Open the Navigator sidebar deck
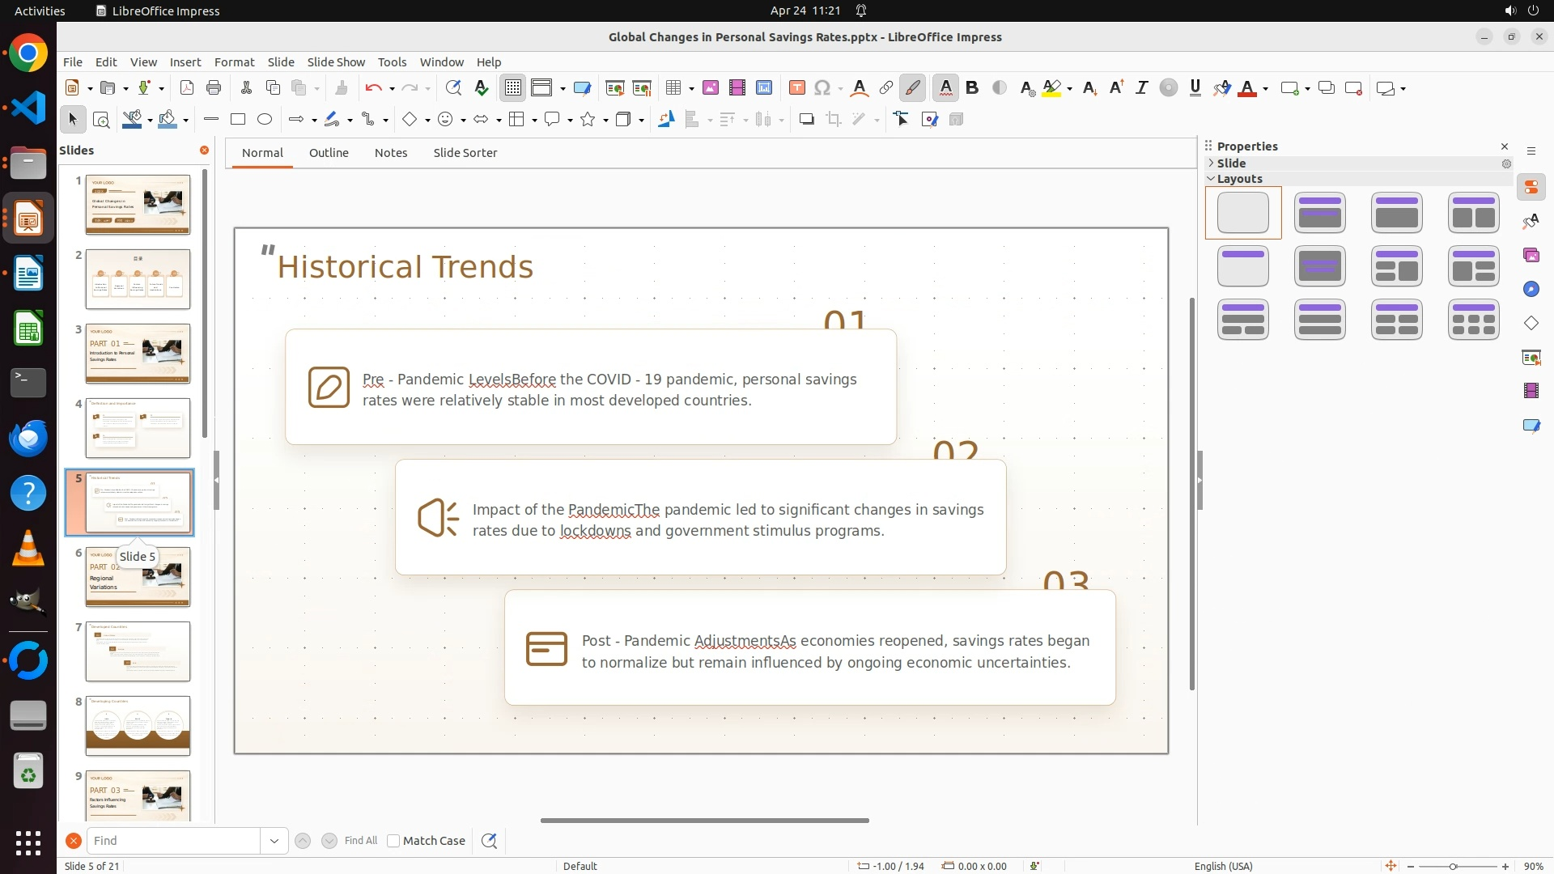This screenshot has width=1554, height=874. coord(1531,289)
